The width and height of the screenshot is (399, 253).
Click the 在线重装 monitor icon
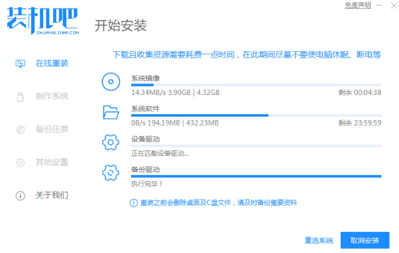(20, 63)
